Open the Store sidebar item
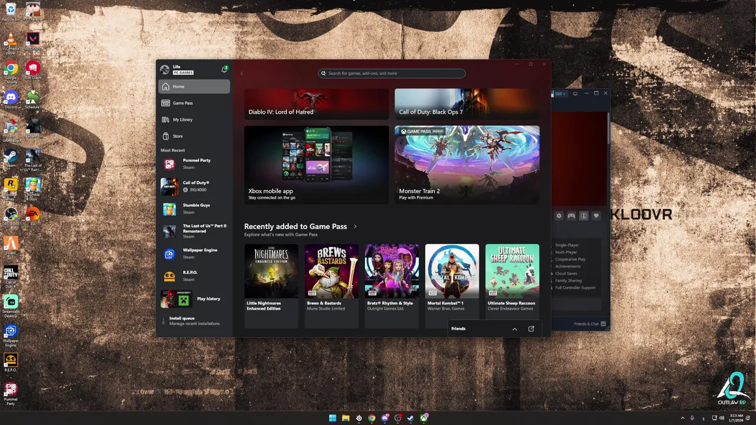 point(194,136)
